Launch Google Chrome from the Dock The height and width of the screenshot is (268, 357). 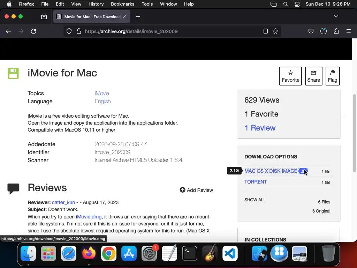point(109,253)
